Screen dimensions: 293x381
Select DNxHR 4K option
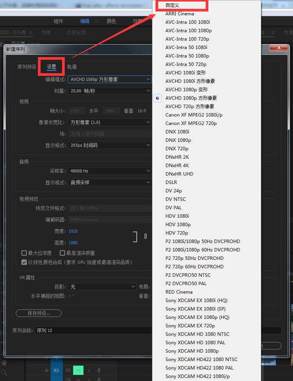pyautogui.click(x=177, y=166)
